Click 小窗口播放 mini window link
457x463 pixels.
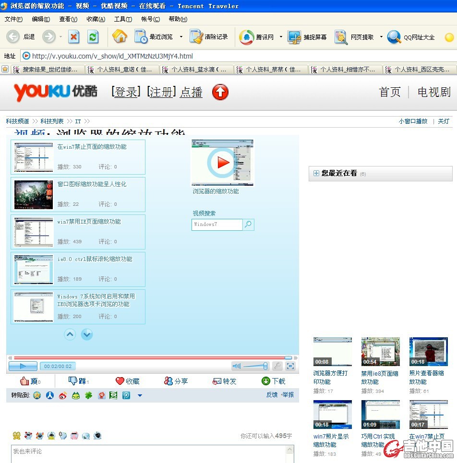pyautogui.click(x=413, y=121)
